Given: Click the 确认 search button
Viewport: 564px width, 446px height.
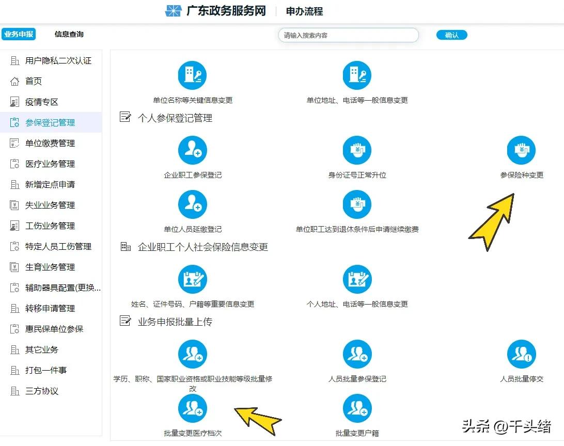Looking at the screenshot, I should pyautogui.click(x=451, y=35).
